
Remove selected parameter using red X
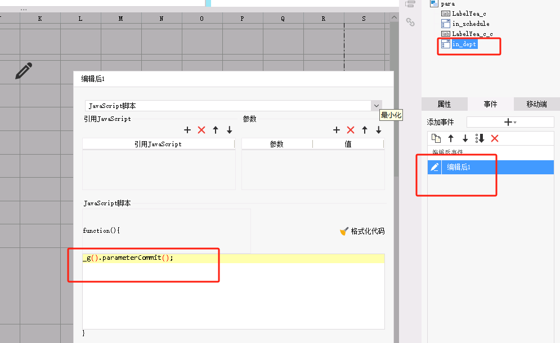(x=351, y=130)
